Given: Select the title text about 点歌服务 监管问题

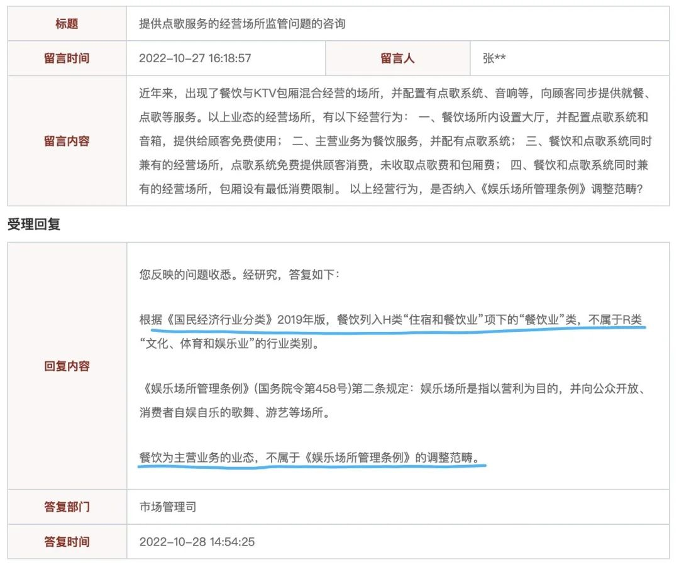Looking at the screenshot, I should 242,24.
